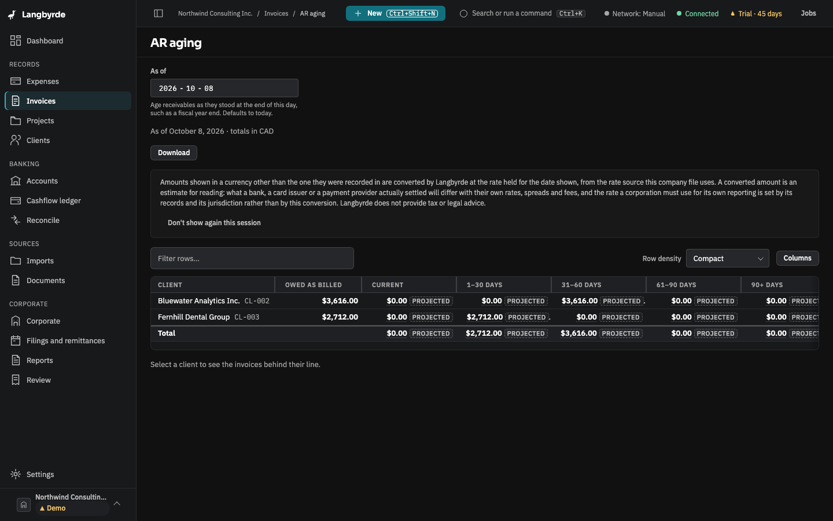The height and width of the screenshot is (521, 833).
Task: Click the Imports folder icon
Action: [x=16, y=260]
